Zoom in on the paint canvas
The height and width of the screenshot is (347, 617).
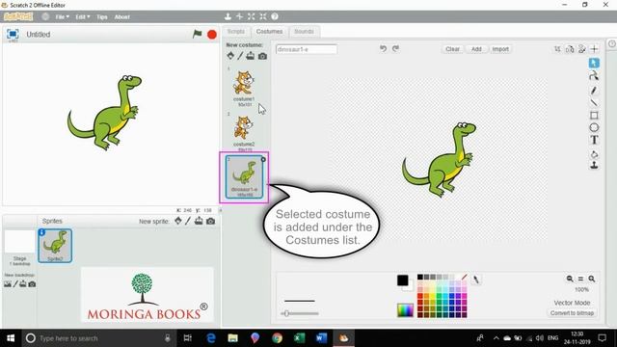591,279
